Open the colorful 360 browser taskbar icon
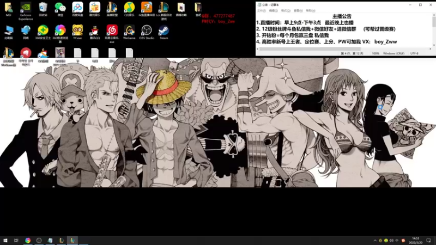Screen dimensions: 436x245 tap(28, 241)
